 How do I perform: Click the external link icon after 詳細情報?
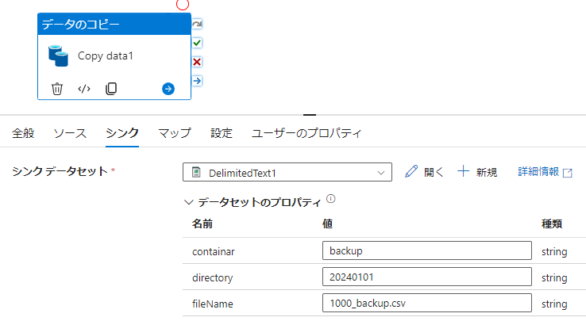(x=567, y=173)
